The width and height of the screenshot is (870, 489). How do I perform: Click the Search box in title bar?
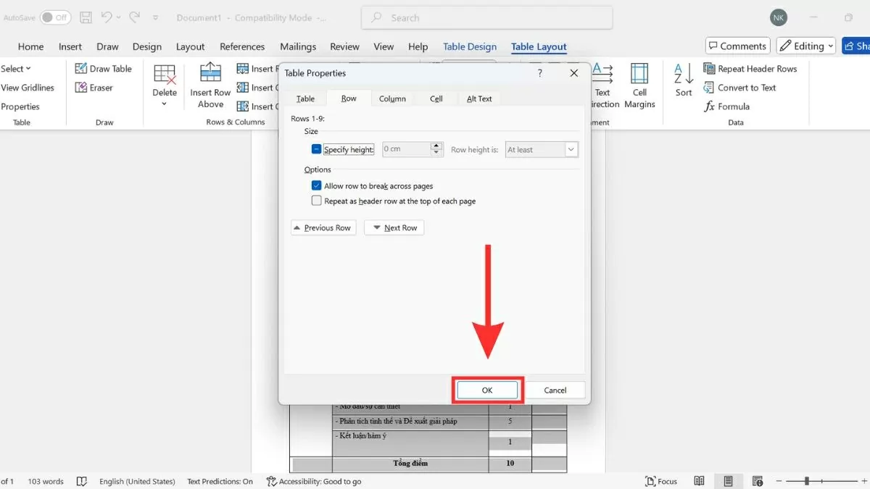click(x=486, y=18)
